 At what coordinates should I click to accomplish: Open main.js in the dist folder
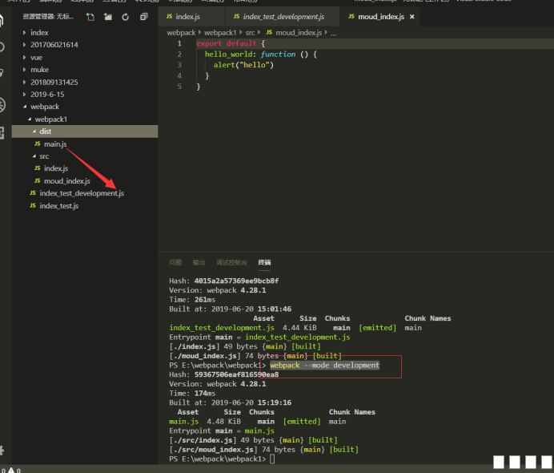pyautogui.click(x=54, y=144)
